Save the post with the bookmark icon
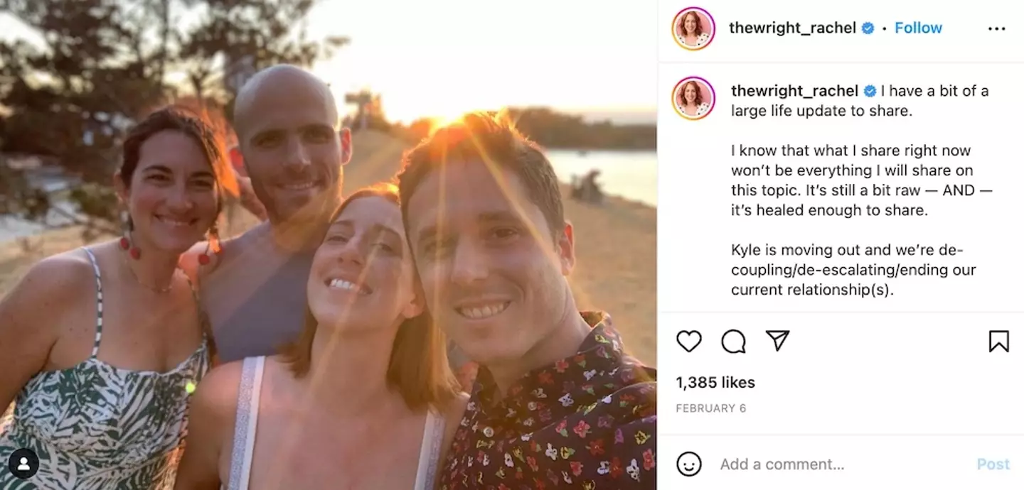The width and height of the screenshot is (1024, 490). pyautogui.click(x=999, y=342)
